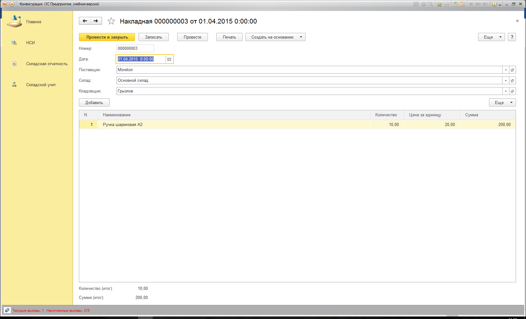Screen dimensions: 526x319
Task: Click the Провести и закрыть button
Action: 107,37
